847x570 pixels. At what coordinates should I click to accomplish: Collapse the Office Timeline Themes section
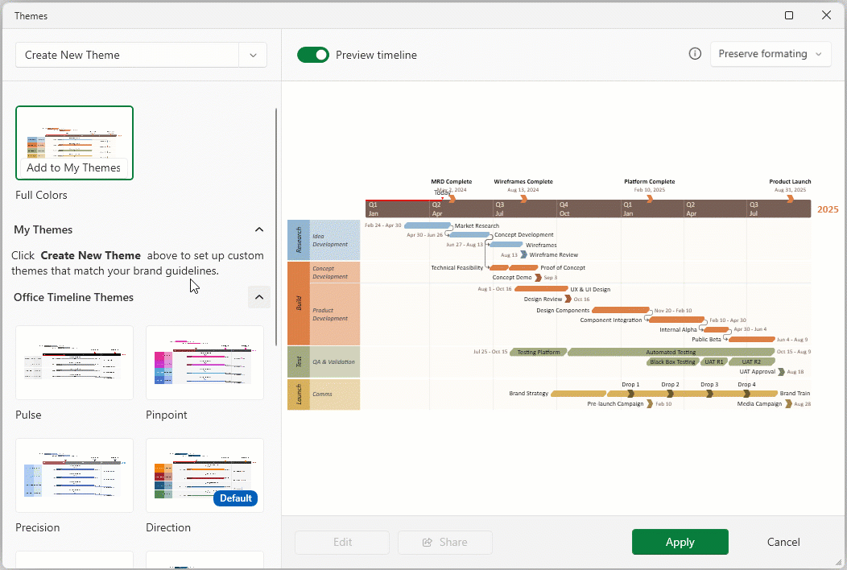tap(259, 297)
